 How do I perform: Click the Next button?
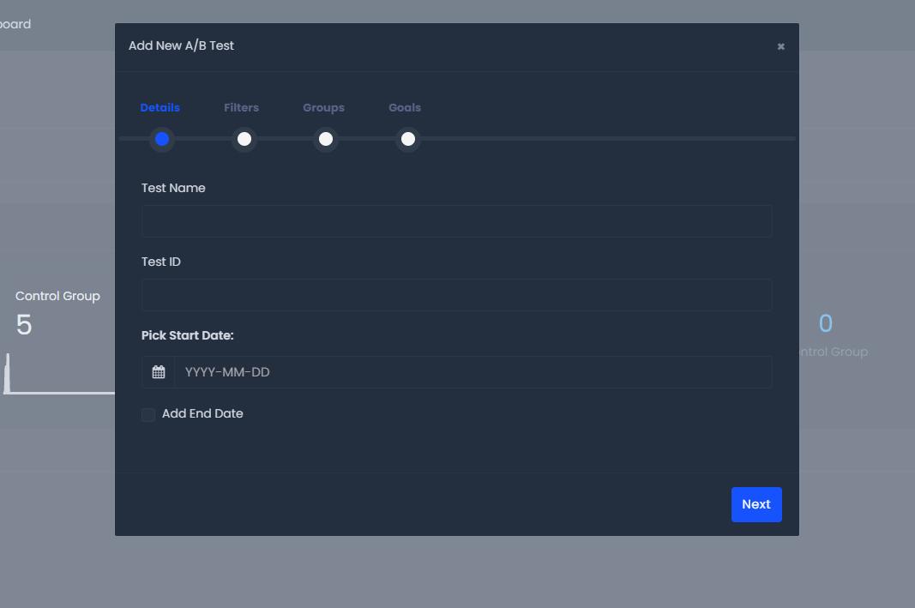[x=756, y=505]
